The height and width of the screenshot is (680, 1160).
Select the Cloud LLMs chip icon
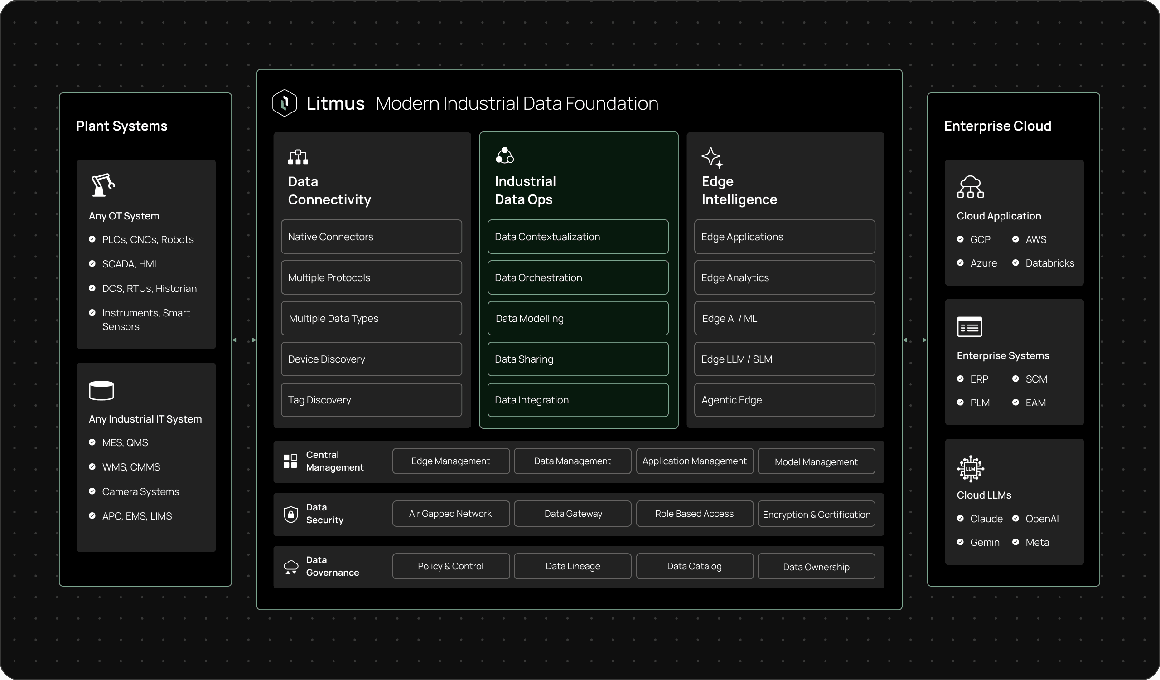point(970,468)
